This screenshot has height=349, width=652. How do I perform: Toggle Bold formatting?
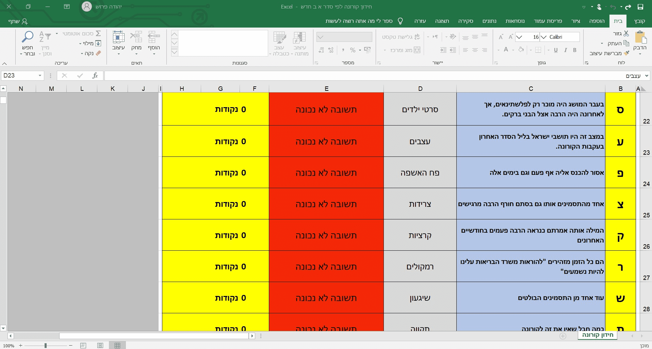(x=575, y=50)
